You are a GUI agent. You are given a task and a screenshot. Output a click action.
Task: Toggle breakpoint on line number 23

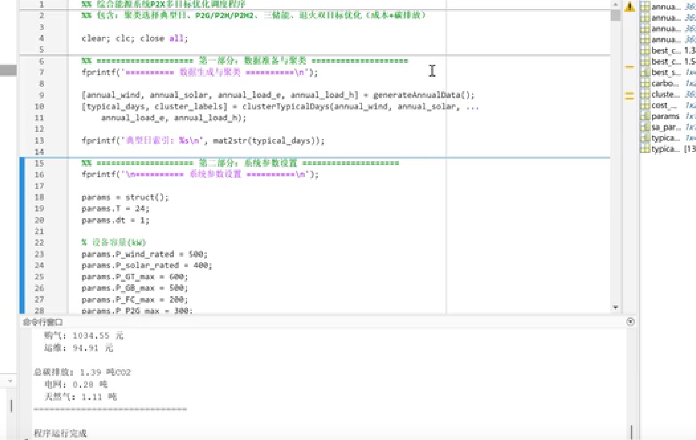coord(39,254)
